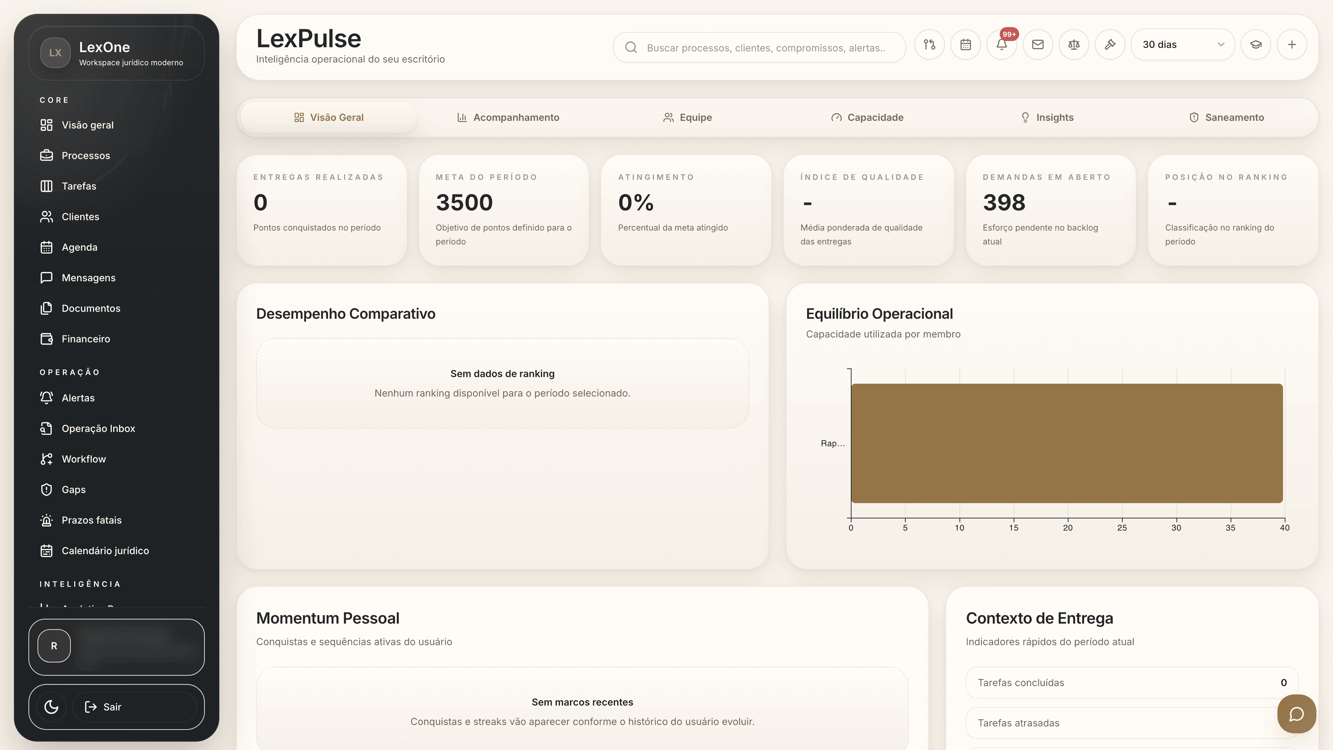This screenshot has width=1333, height=750.
Task: Expand the 30 dias period dropdown
Action: pyautogui.click(x=1182, y=45)
